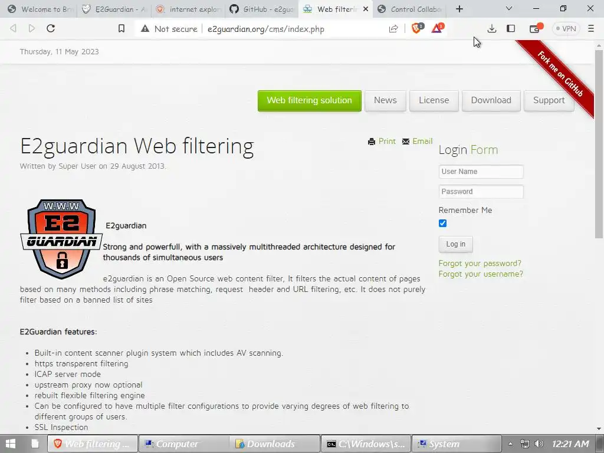Open the License menu item
Screen dimensions: 604x453
(x=434, y=100)
